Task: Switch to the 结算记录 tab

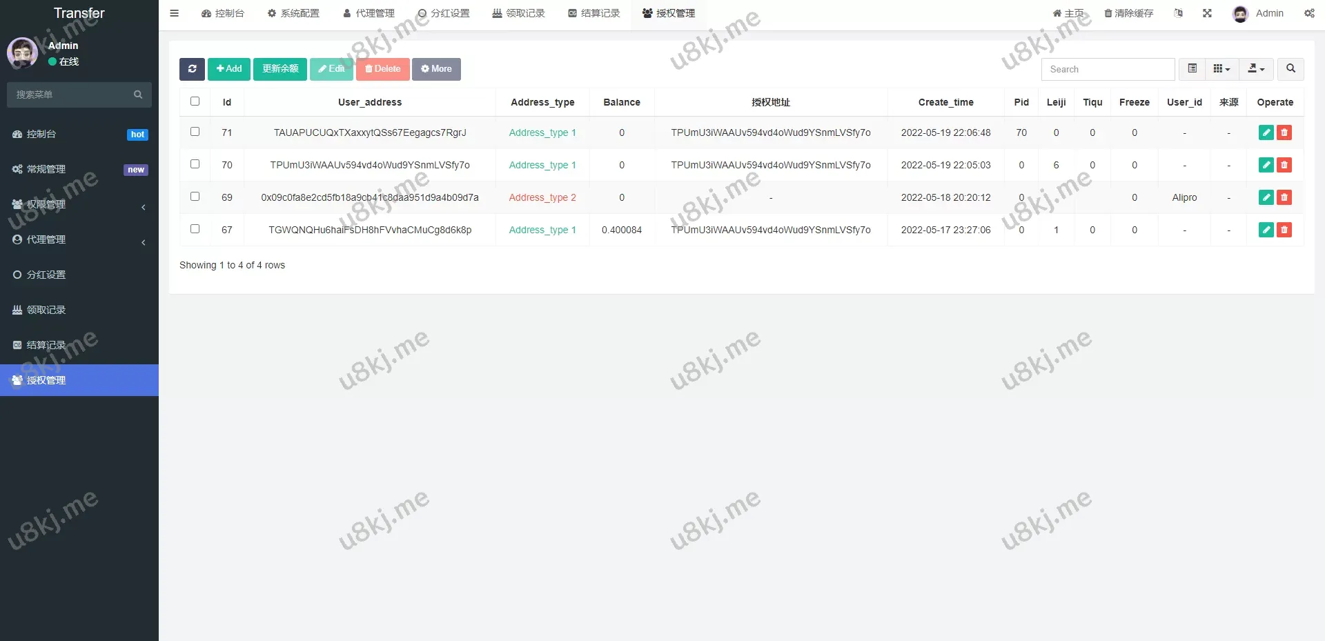Action: (x=593, y=13)
